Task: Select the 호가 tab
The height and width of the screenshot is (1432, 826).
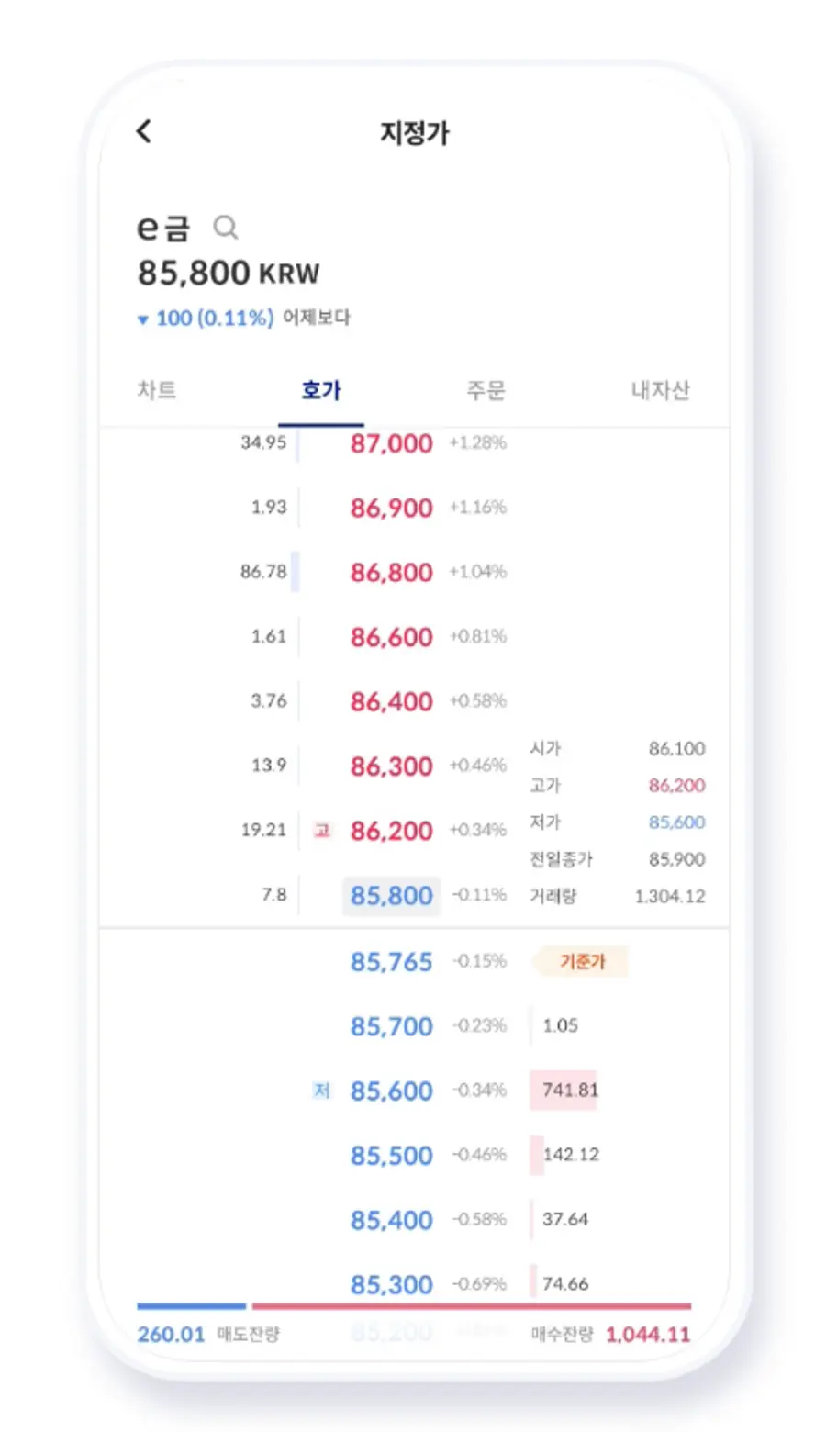Action: (321, 390)
